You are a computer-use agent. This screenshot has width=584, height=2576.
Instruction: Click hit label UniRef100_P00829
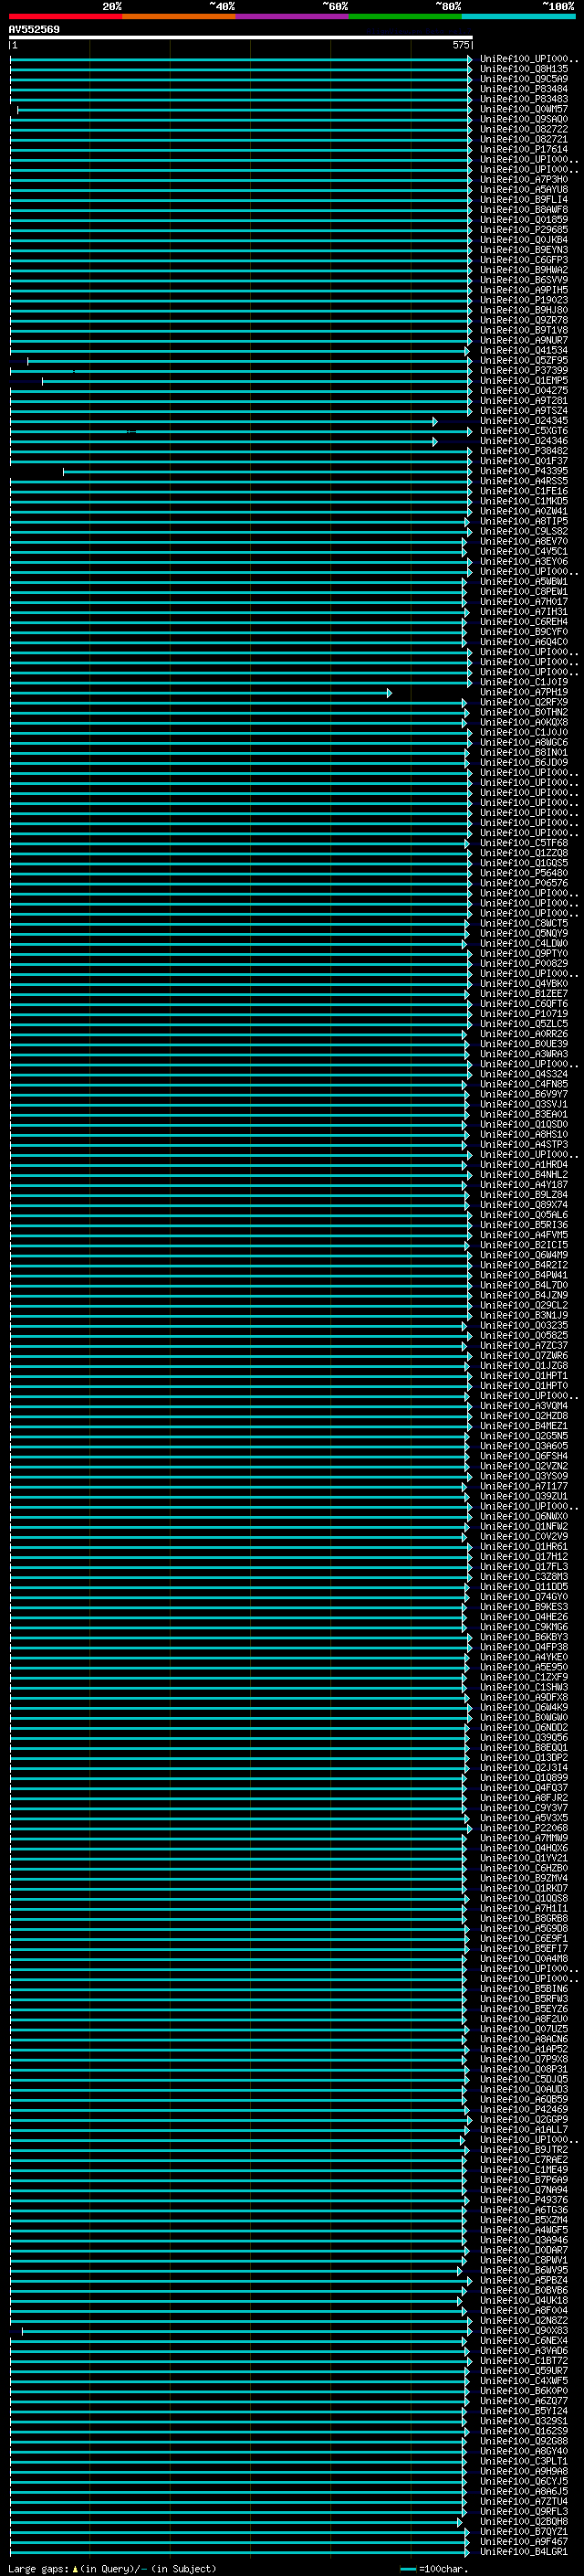tap(524, 964)
